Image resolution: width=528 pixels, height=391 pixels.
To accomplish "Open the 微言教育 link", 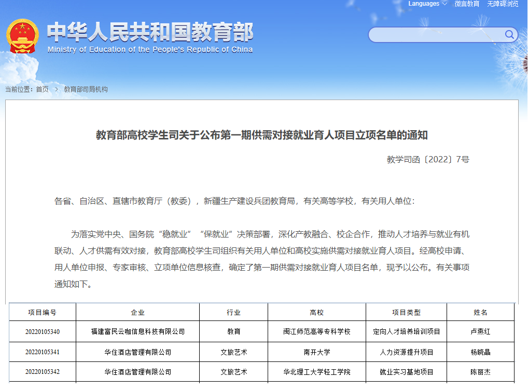I will [x=467, y=4].
